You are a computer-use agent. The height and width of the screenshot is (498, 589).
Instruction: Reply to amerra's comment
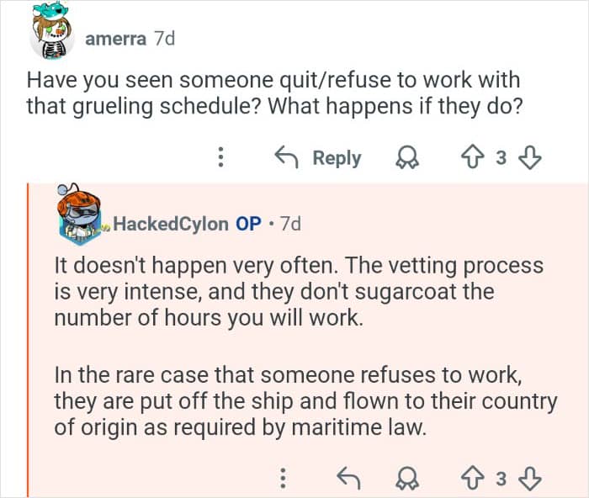[x=319, y=157]
